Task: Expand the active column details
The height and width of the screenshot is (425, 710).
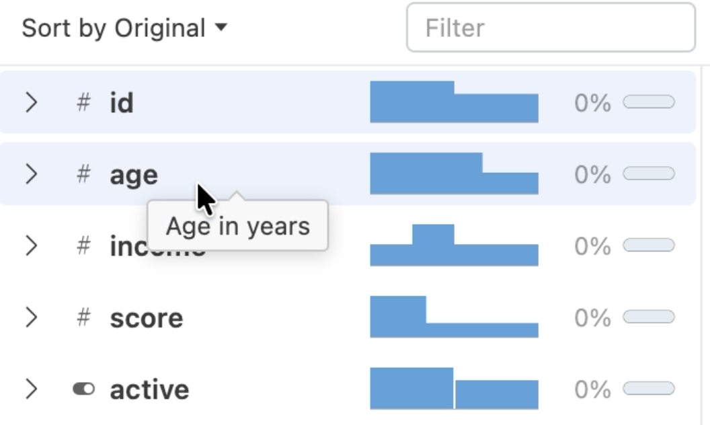Action: pos(31,389)
